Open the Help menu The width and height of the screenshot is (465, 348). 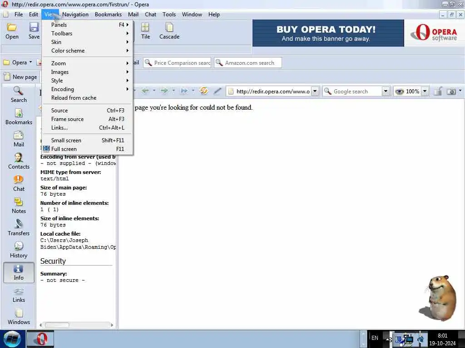pos(214,14)
